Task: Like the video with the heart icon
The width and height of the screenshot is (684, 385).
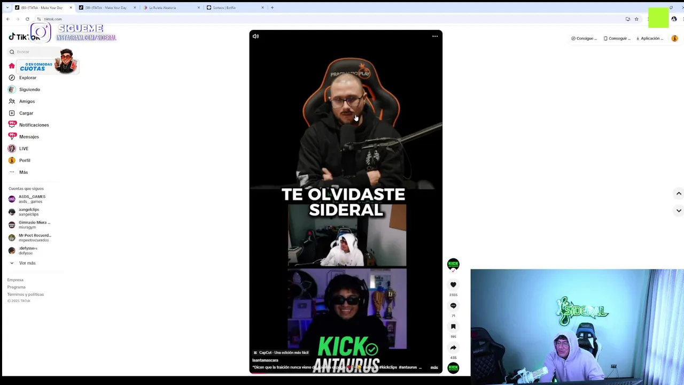Action: (x=453, y=285)
